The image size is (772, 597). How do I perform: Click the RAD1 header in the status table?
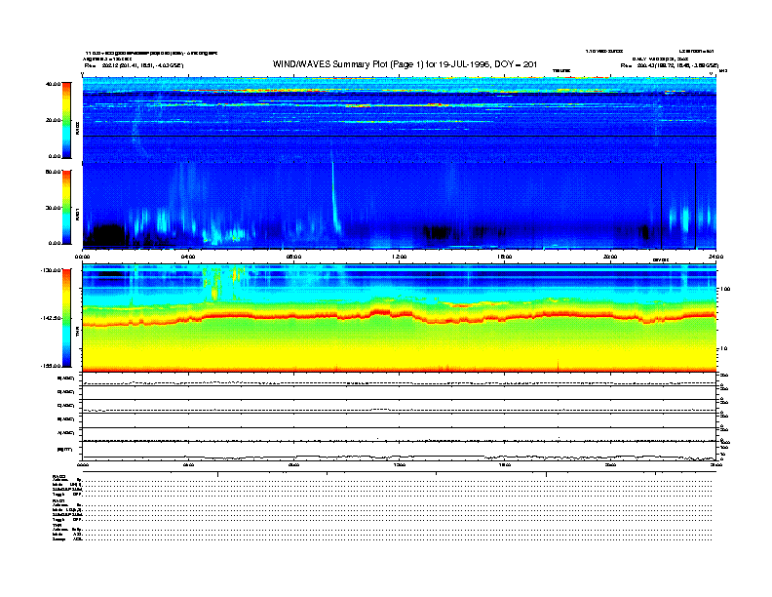pos(58,500)
